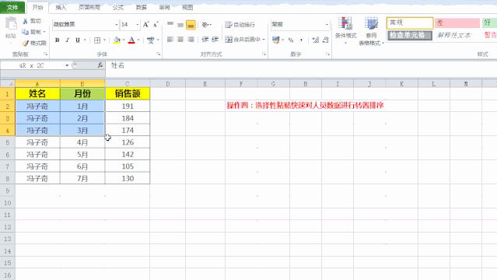Click the middle align icon
Viewport: 497px width, 280px height.
pyautogui.click(x=180, y=24)
